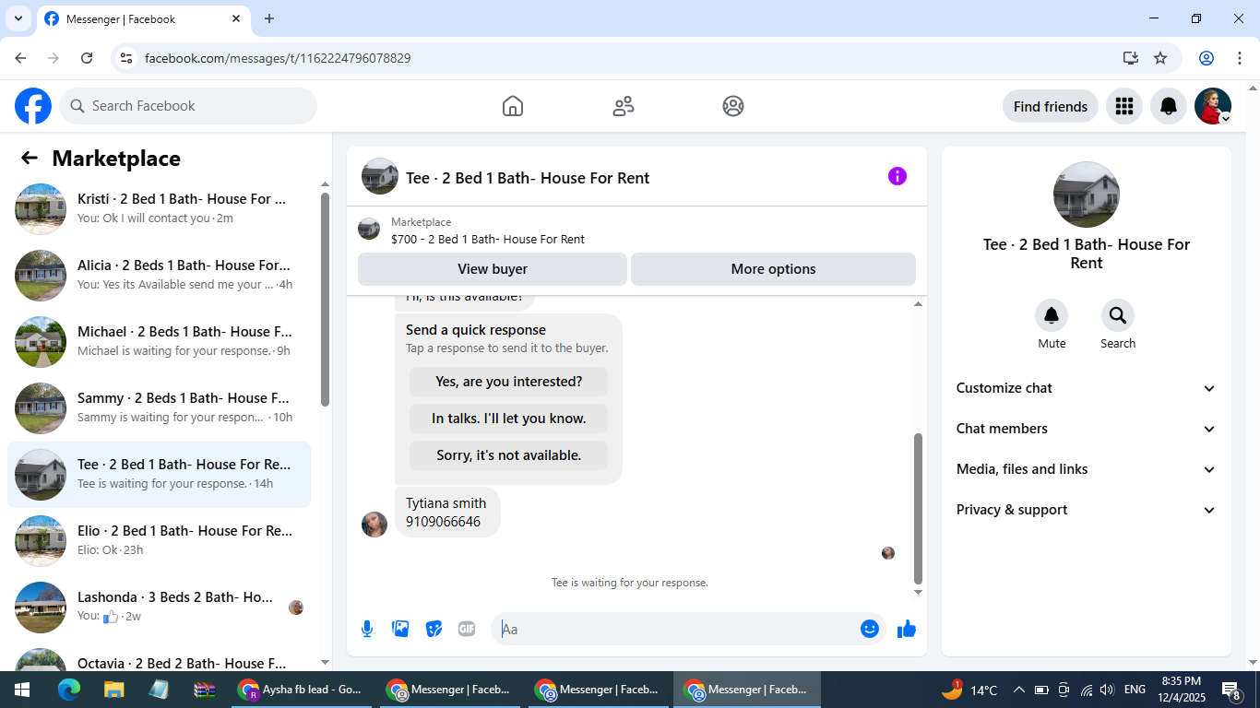
Task: Open the Elio 2 Bed 1 Bath conversation
Action: tap(159, 541)
